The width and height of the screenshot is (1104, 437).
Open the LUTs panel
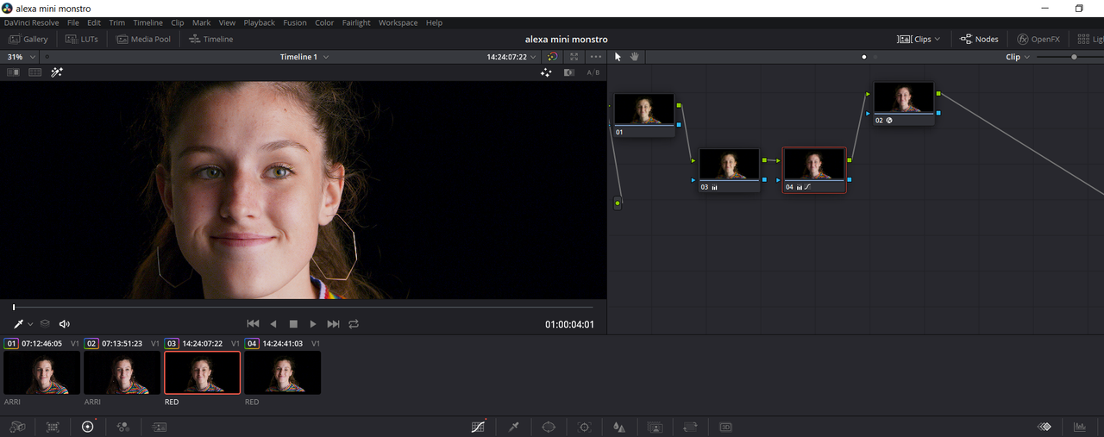click(x=82, y=39)
